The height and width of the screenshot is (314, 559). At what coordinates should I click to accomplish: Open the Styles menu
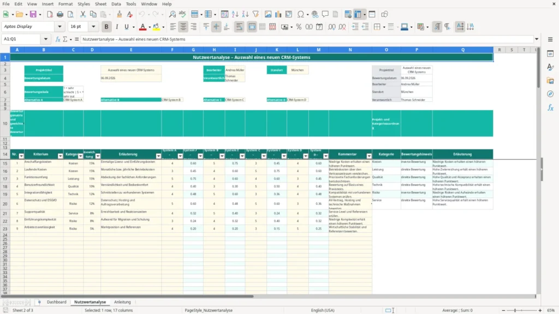click(84, 4)
